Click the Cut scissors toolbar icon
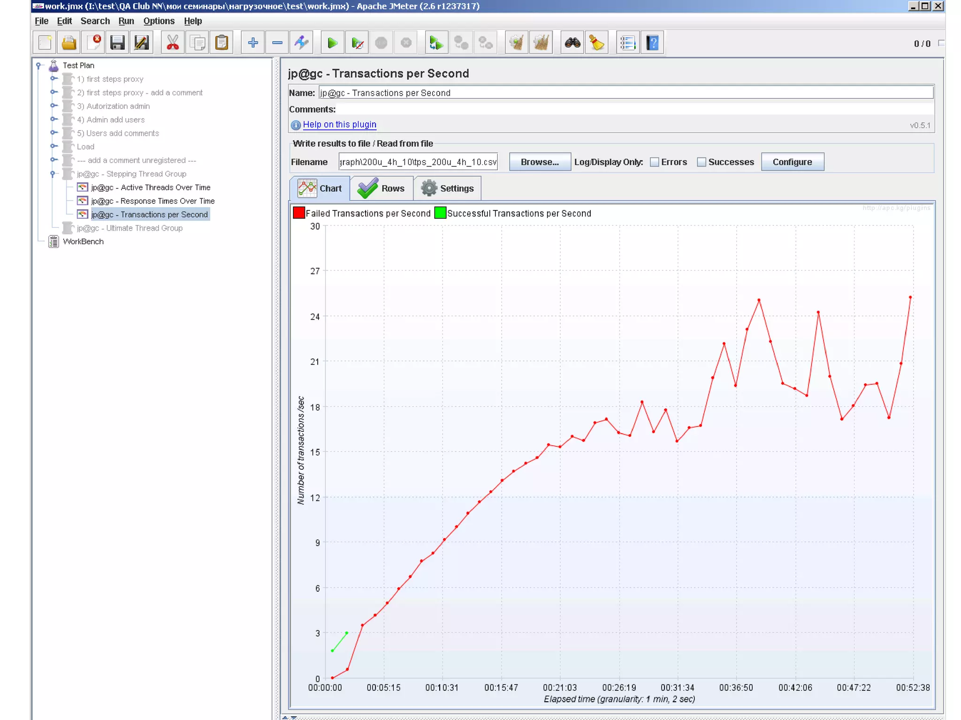This screenshot has height=720, width=961. click(x=173, y=43)
